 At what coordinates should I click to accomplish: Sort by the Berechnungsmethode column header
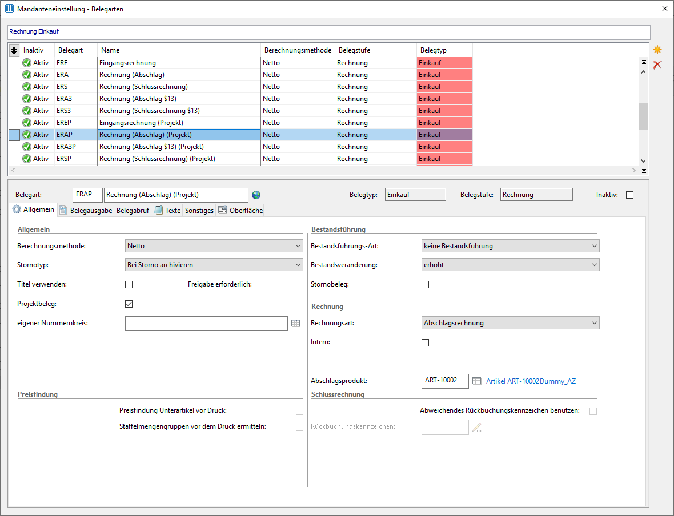[x=298, y=50]
